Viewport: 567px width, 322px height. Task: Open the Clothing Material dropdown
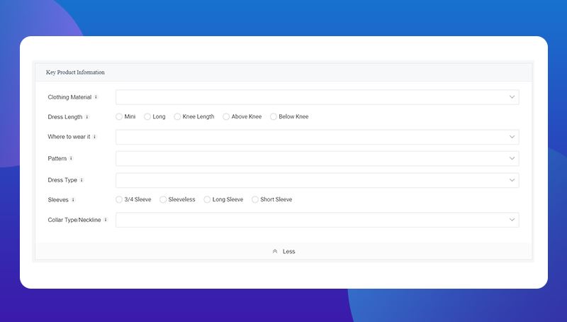[318, 97]
